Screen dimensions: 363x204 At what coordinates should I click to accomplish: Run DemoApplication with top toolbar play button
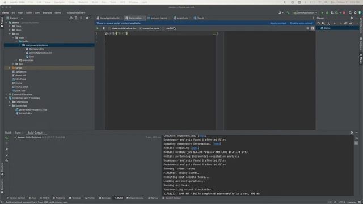tap(322, 12)
